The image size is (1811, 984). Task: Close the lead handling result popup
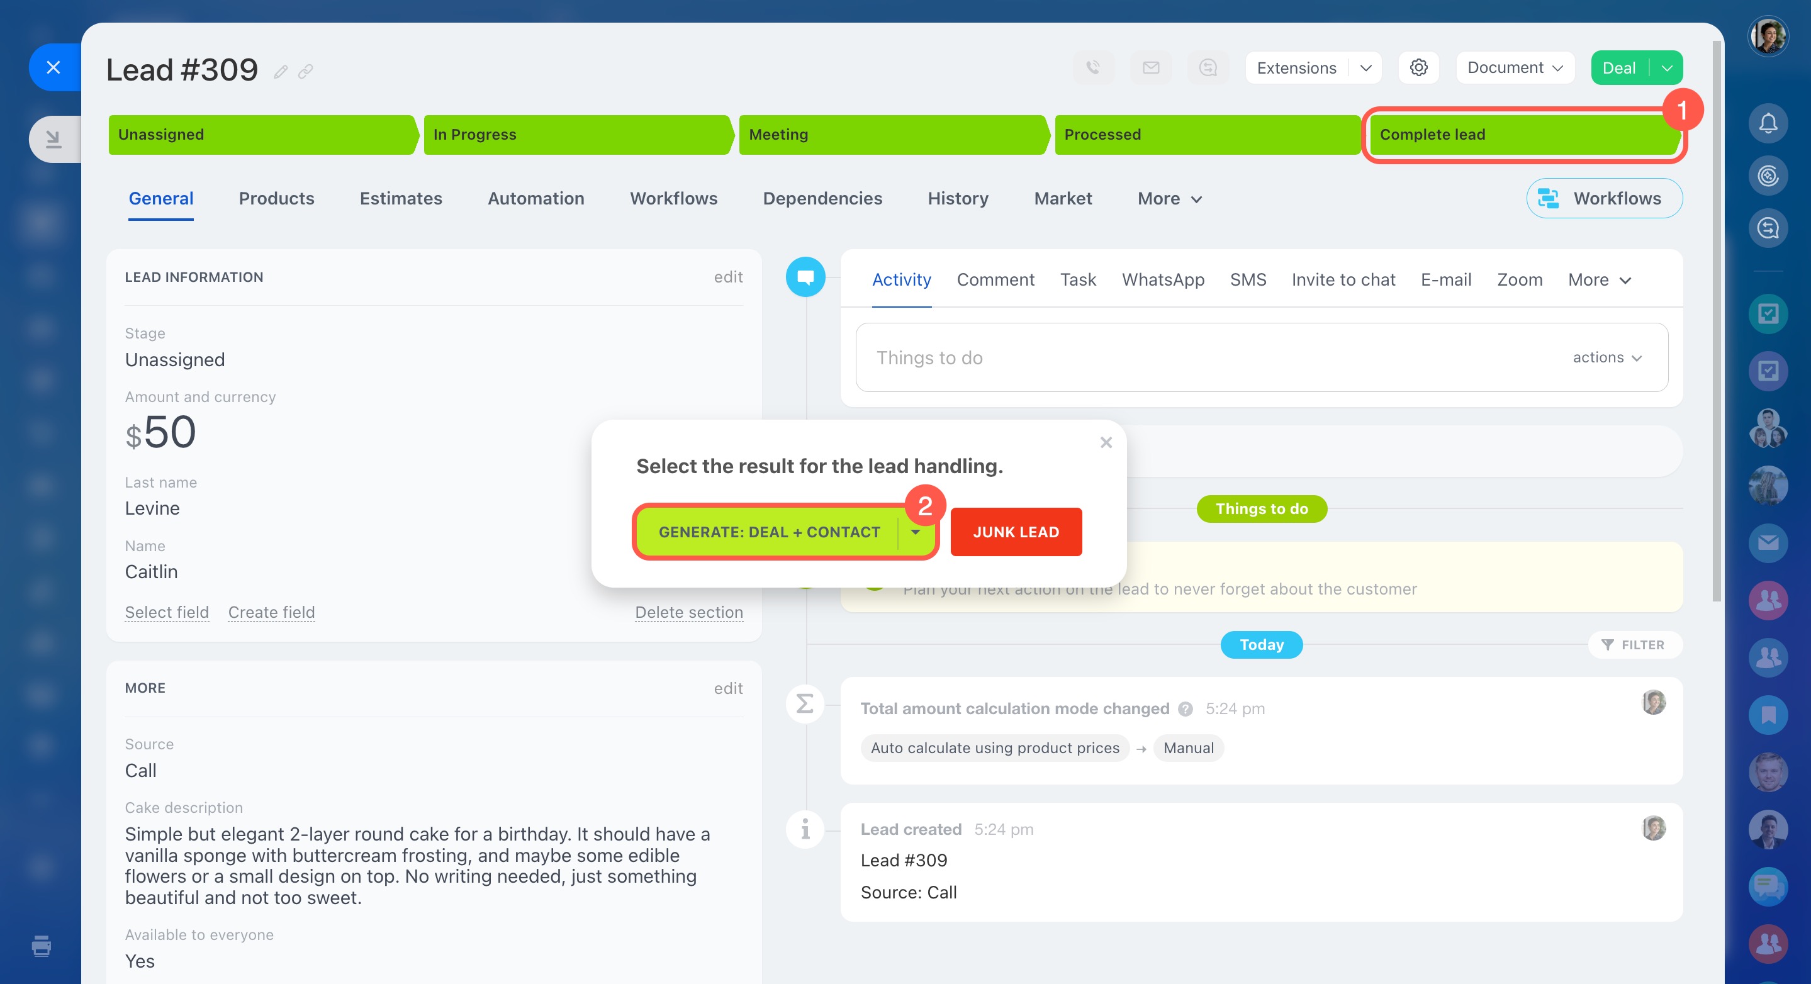tap(1106, 443)
